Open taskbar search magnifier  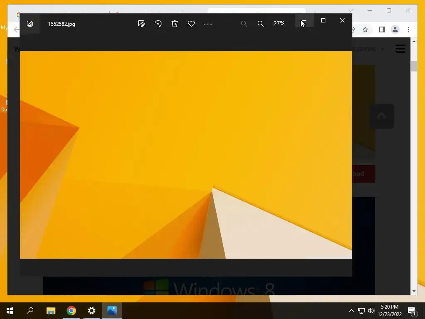[x=30, y=311]
